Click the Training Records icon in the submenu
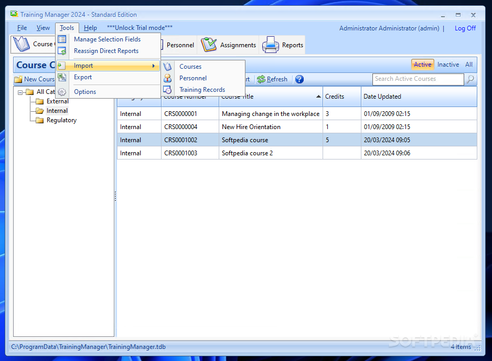This screenshot has height=361, width=492. click(167, 90)
